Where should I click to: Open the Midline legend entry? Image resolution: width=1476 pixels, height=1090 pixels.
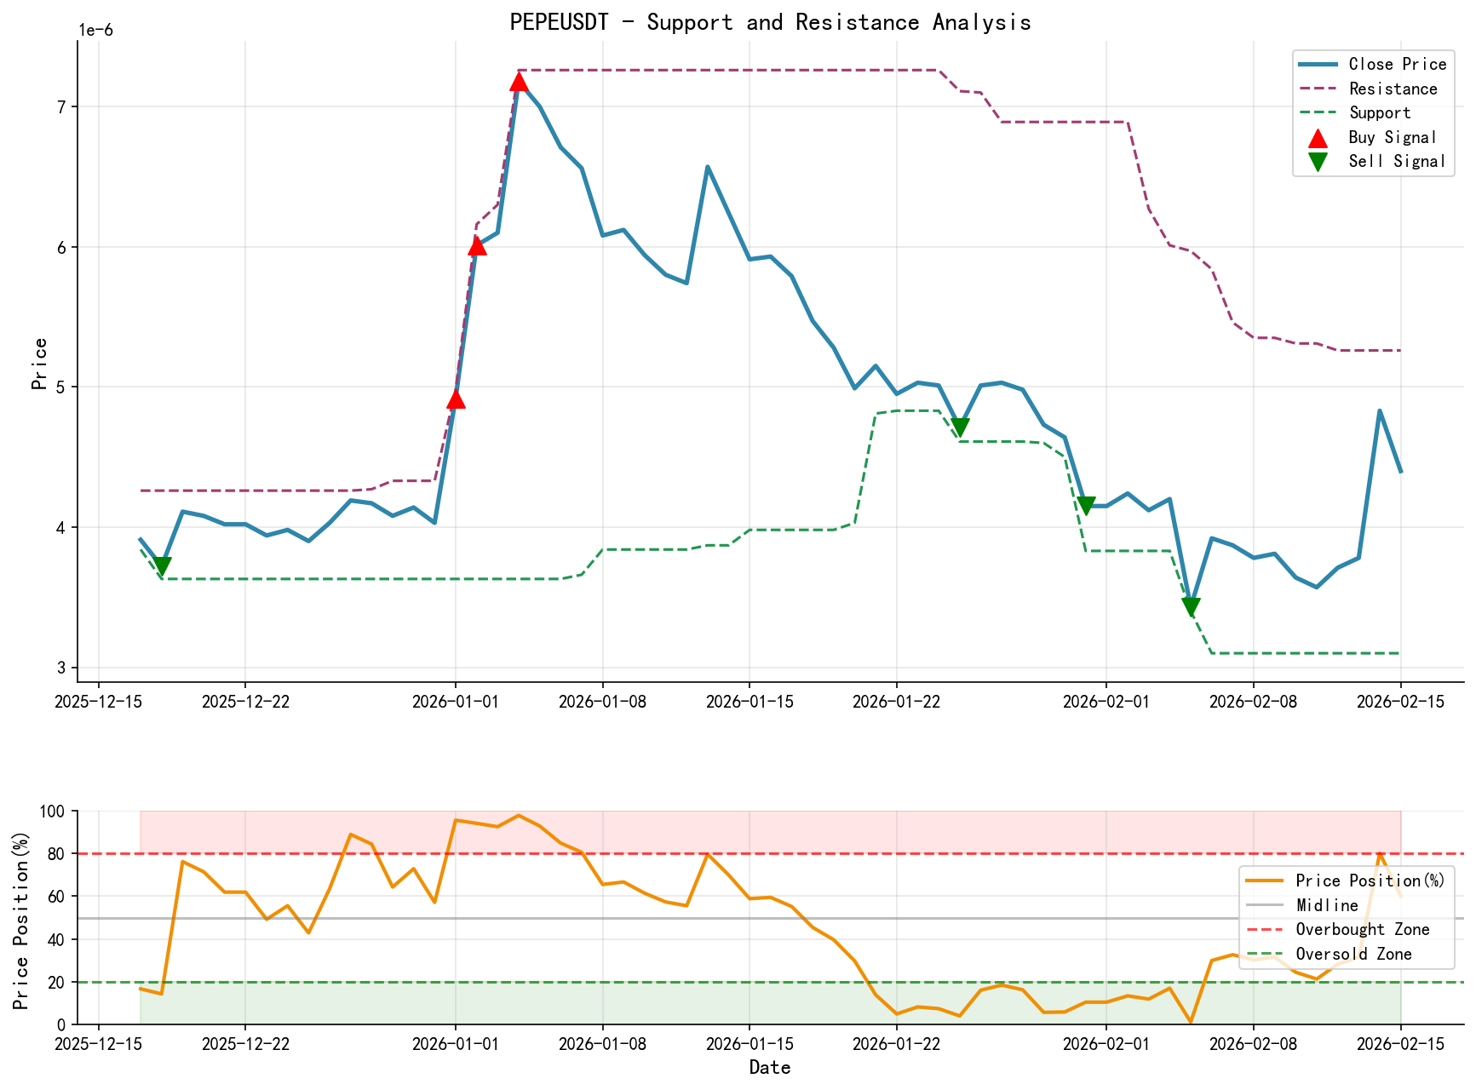click(1326, 905)
